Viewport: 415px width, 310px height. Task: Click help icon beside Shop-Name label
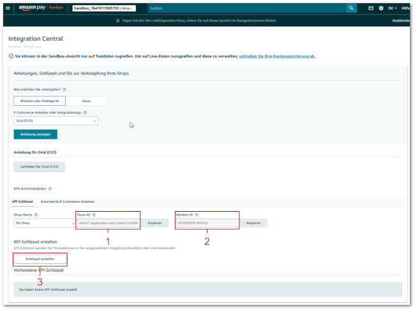tap(36, 215)
